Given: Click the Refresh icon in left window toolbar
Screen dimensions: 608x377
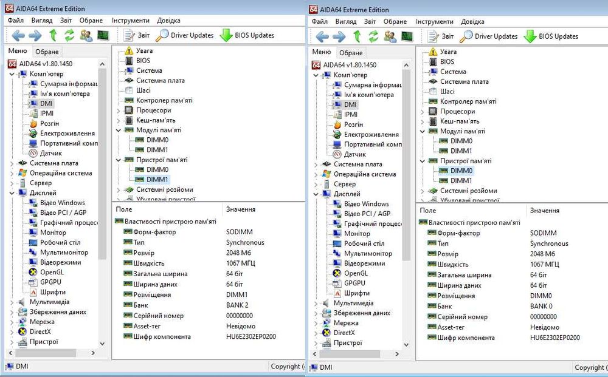Looking at the screenshot, I should tap(69, 35).
